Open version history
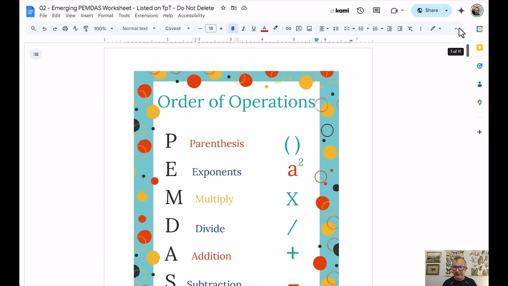This screenshot has width=508, height=286. (360, 11)
